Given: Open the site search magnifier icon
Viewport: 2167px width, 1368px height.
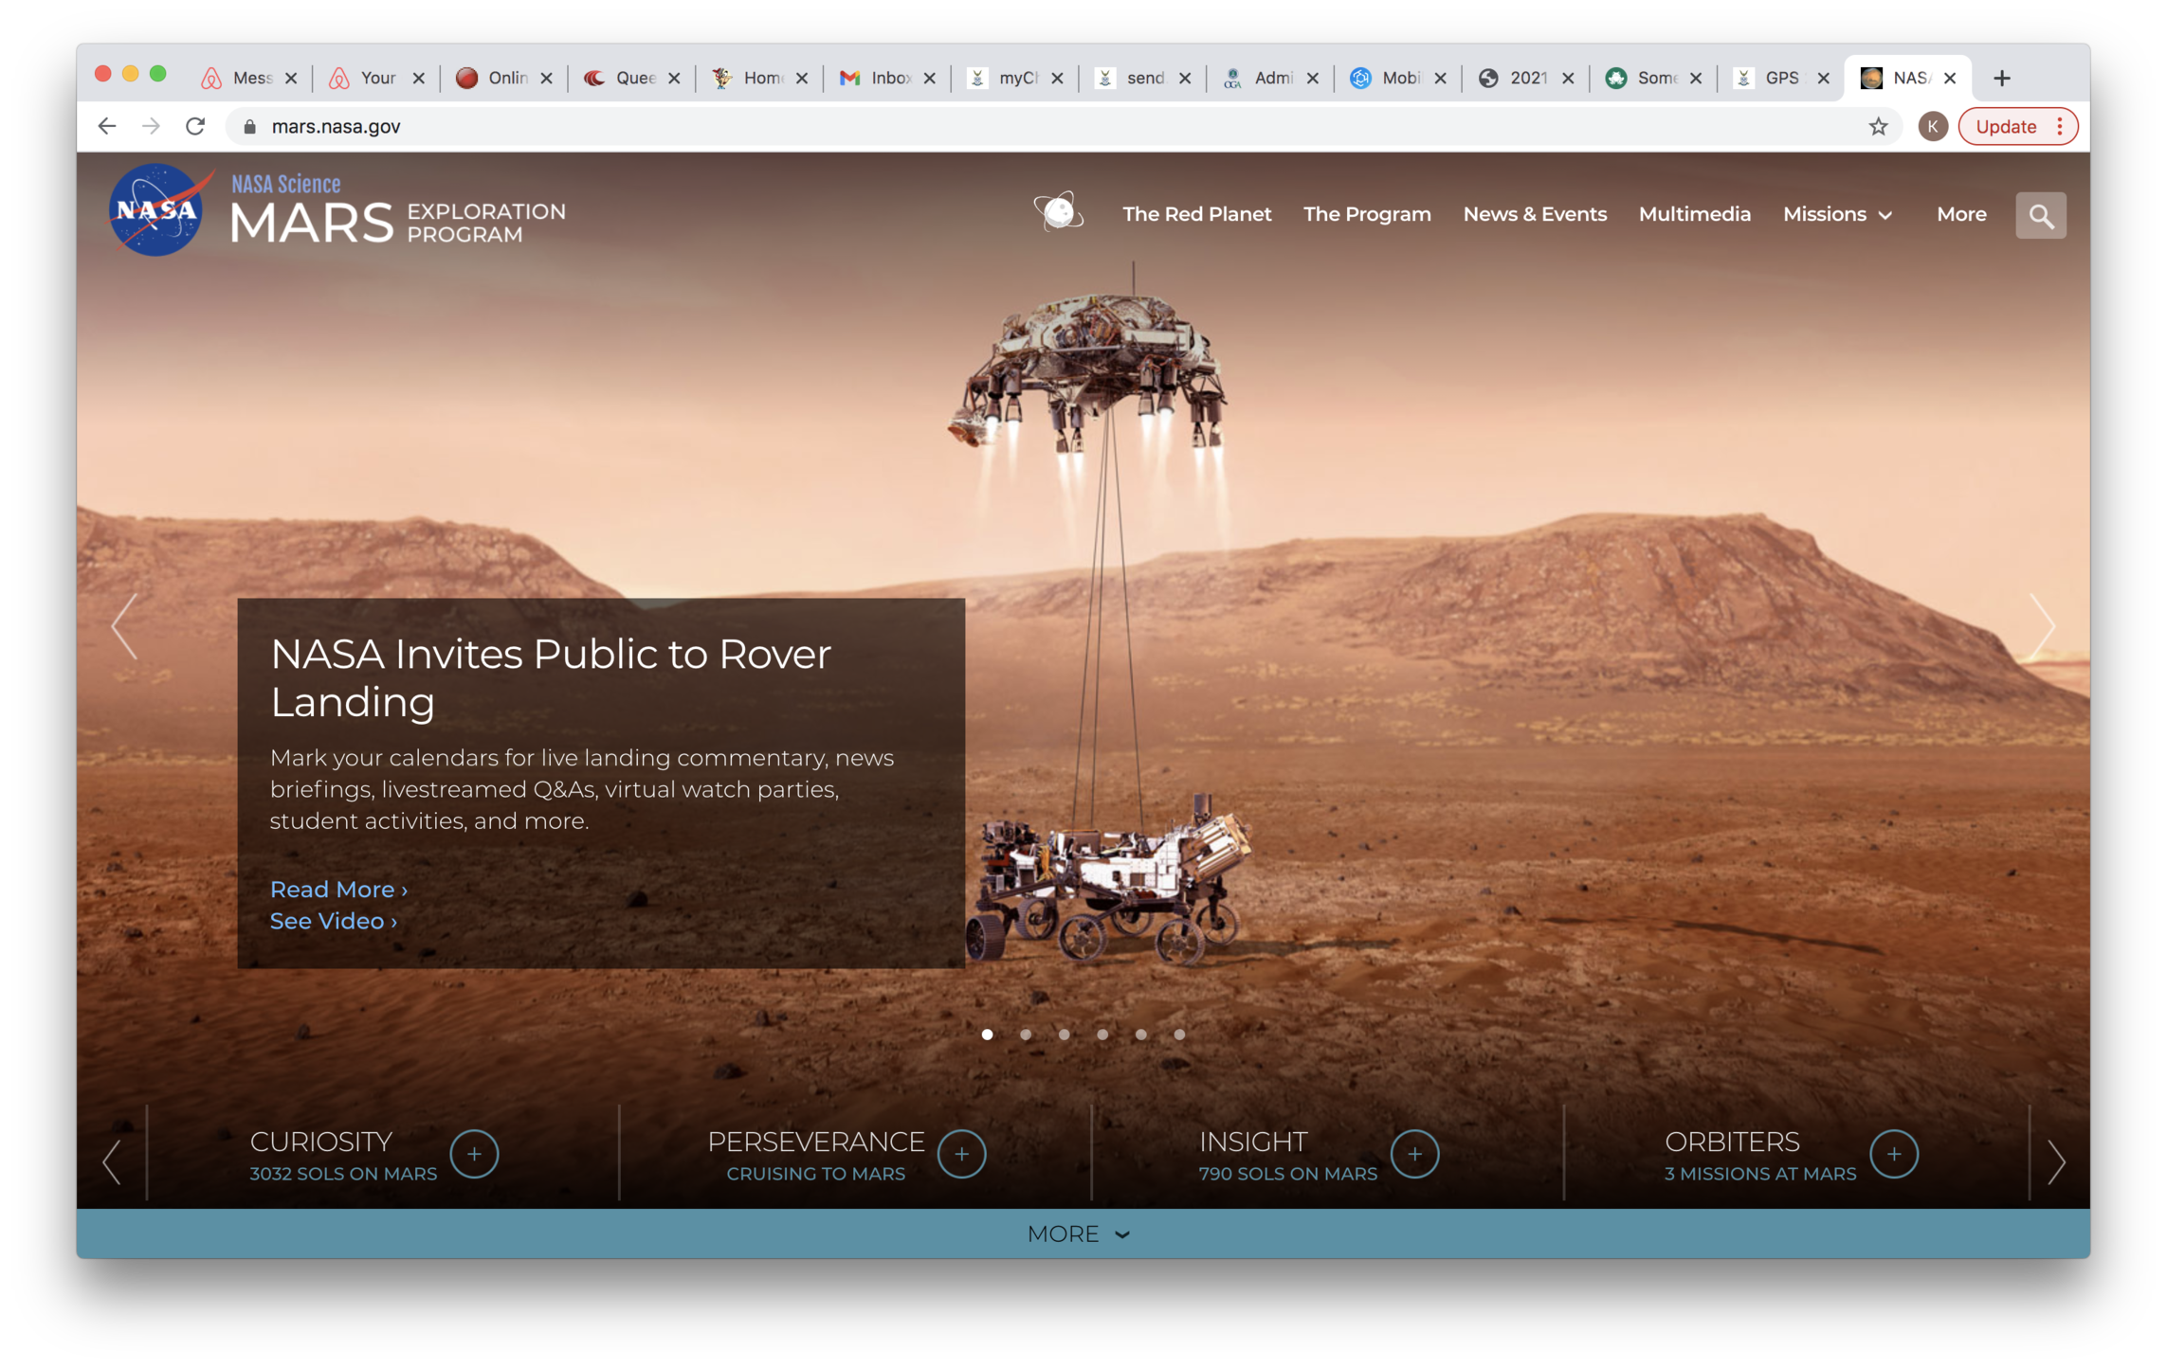Looking at the screenshot, I should [2040, 216].
